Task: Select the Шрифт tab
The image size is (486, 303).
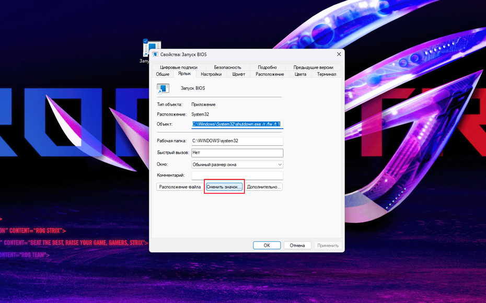Action: 238,74
